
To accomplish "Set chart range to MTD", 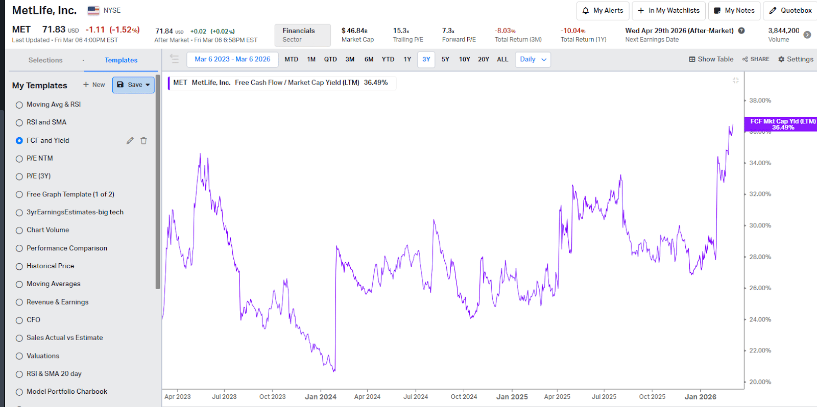I will pos(292,60).
